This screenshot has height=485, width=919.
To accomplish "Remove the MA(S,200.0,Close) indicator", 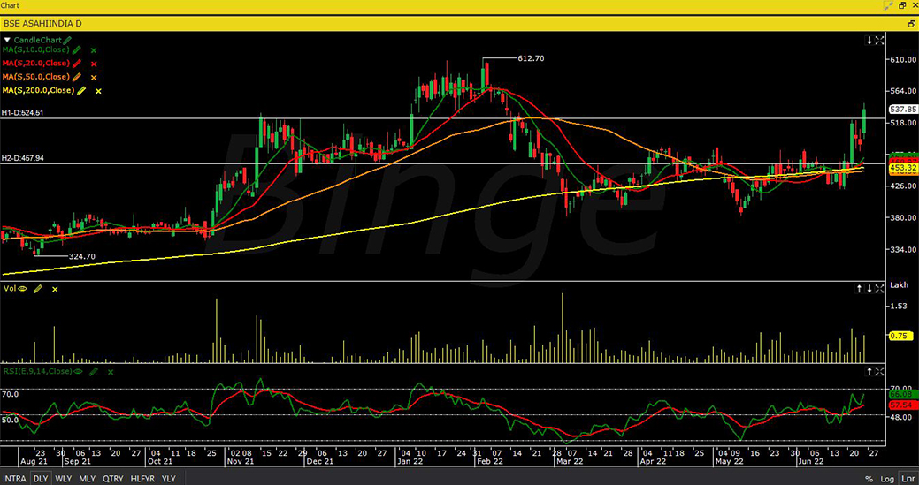I will pyautogui.click(x=98, y=91).
